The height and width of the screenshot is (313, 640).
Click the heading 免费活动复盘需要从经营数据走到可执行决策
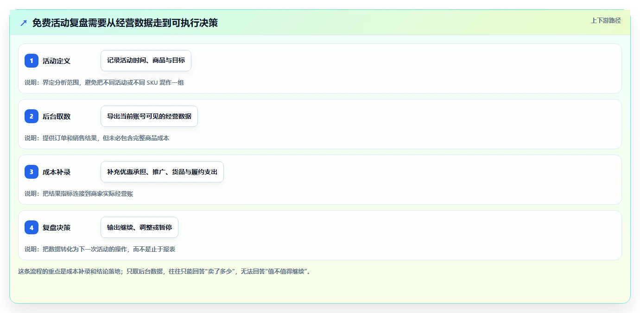click(x=125, y=23)
